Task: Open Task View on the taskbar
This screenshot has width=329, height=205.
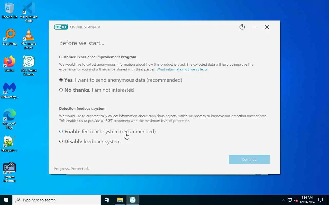Action: tap(107, 200)
